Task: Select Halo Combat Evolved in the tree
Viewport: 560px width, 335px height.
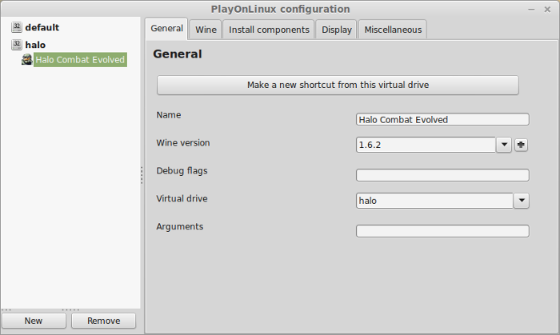Action: tap(80, 60)
